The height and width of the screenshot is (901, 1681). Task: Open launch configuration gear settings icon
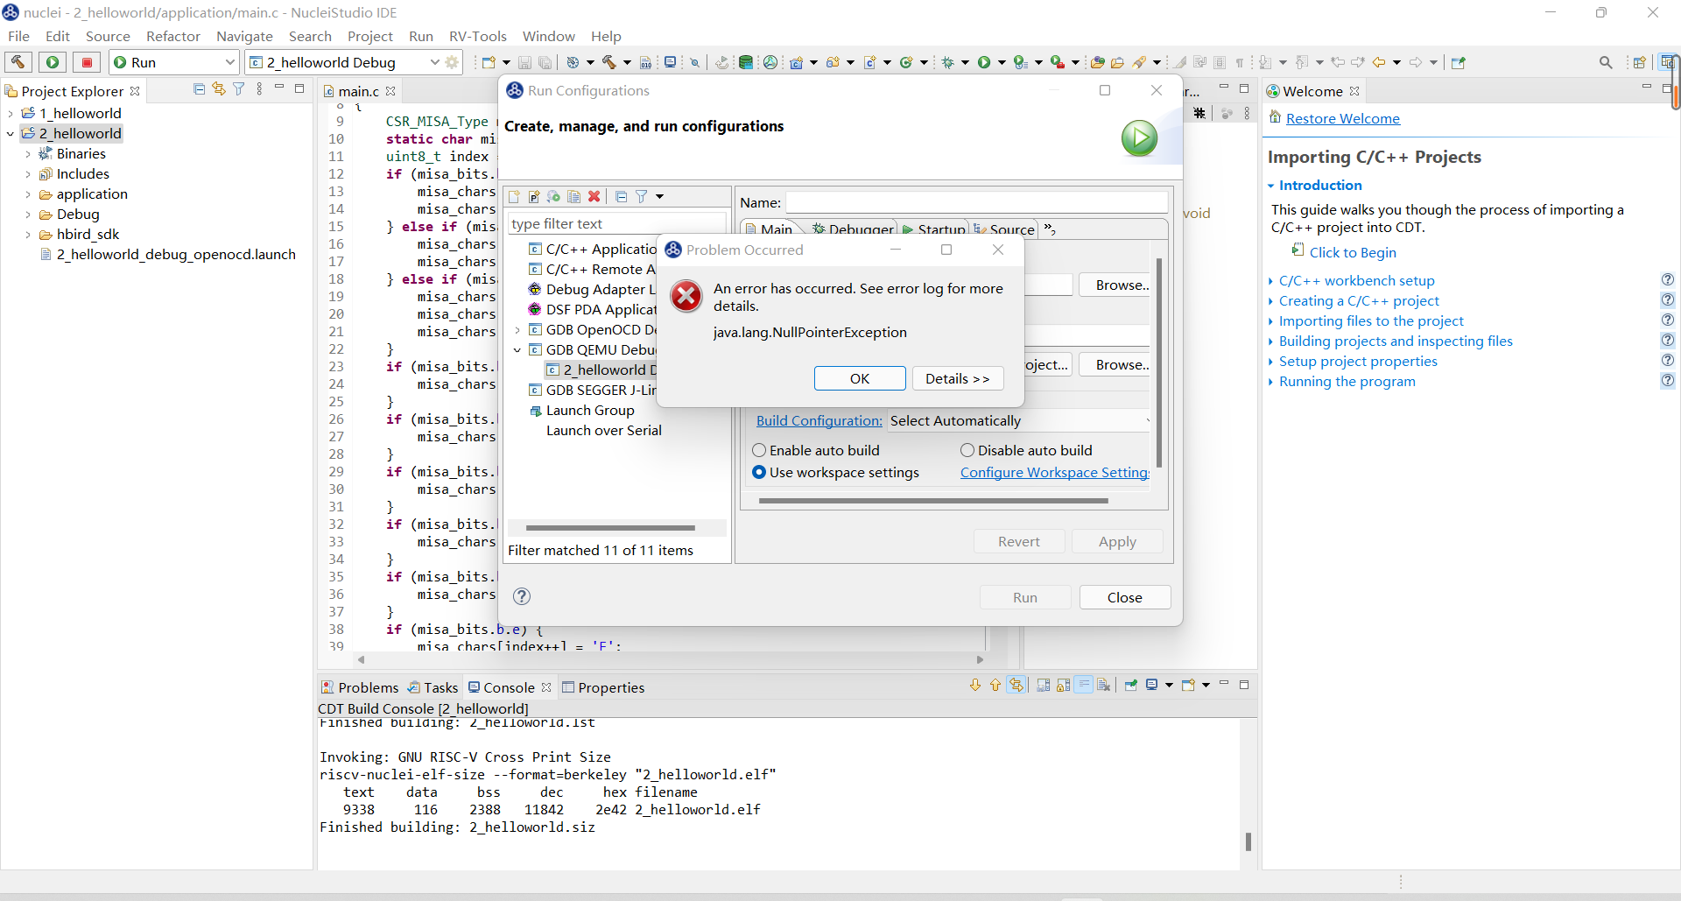pyautogui.click(x=452, y=62)
